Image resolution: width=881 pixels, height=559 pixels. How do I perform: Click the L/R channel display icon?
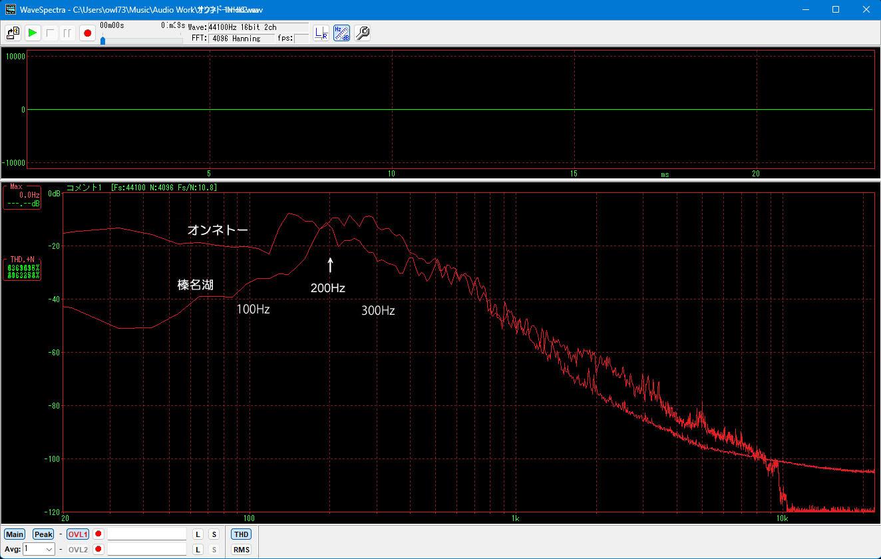point(321,33)
